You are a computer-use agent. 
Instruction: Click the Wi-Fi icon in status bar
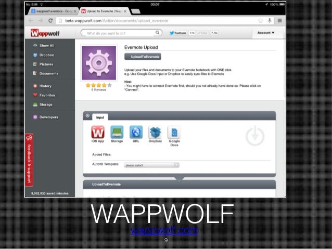pyautogui.click(x=42, y=4)
